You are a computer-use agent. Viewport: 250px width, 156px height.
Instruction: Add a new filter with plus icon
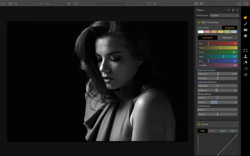(x=237, y=10)
